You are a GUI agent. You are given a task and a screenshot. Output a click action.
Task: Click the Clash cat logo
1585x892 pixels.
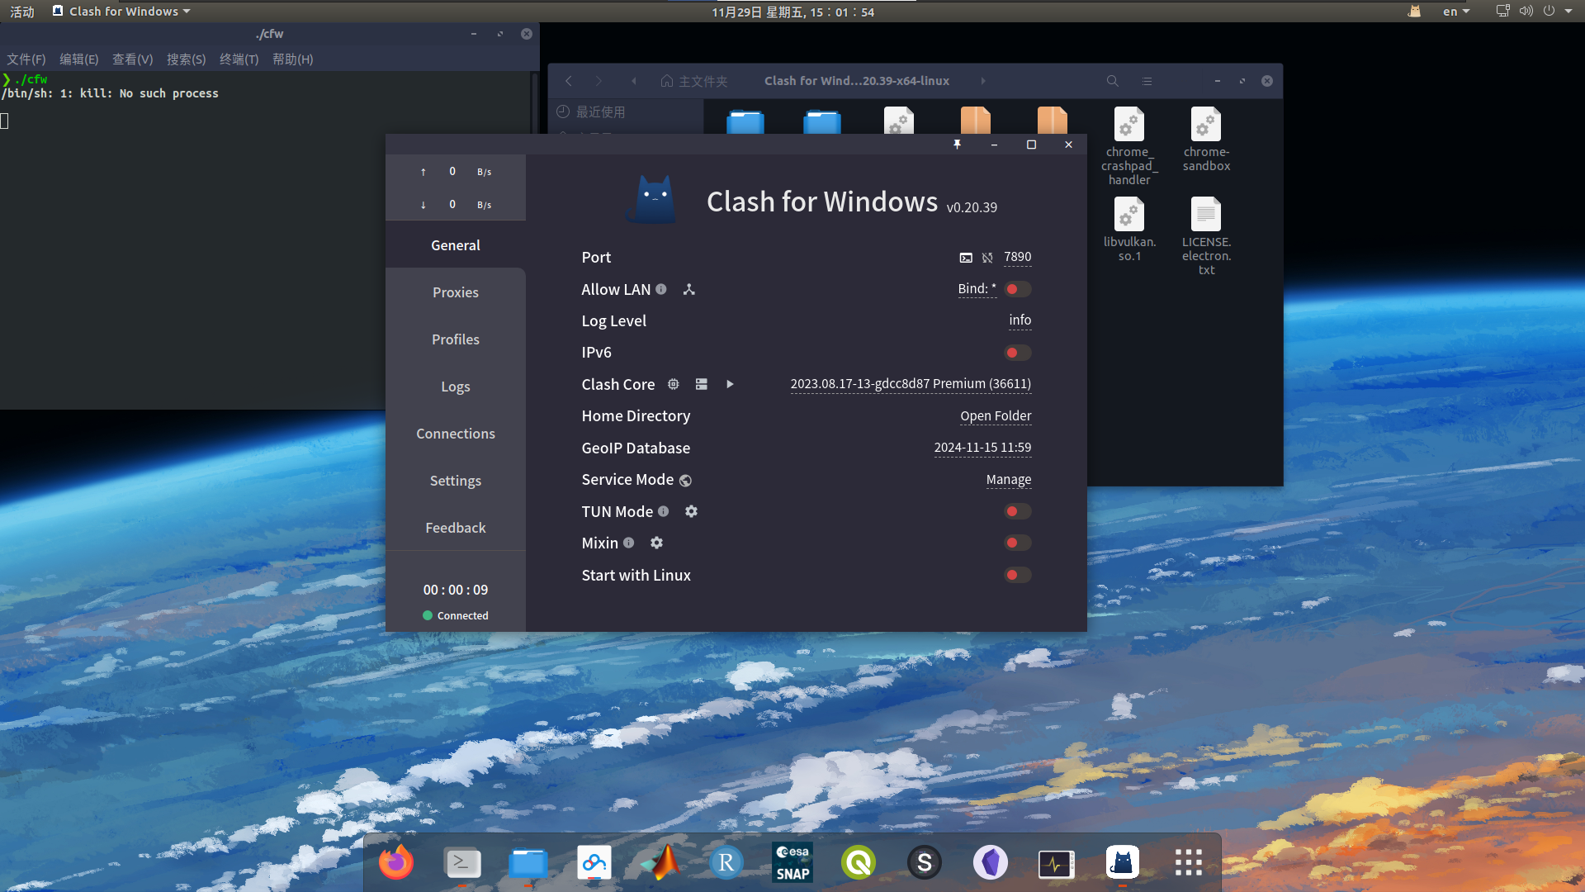click(x=652, y=199)
